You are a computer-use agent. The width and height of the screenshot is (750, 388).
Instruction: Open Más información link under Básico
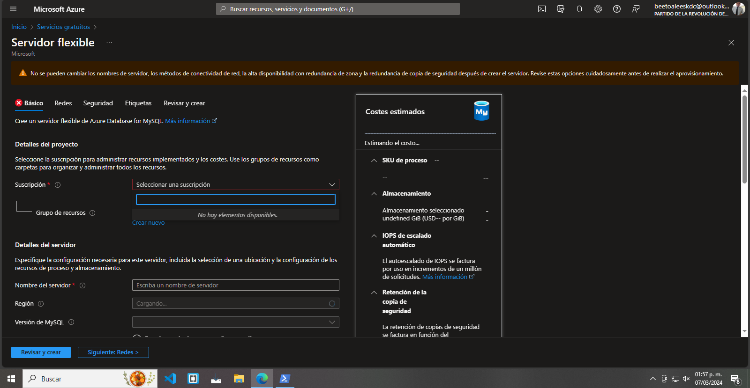click(x=191, y=121)
